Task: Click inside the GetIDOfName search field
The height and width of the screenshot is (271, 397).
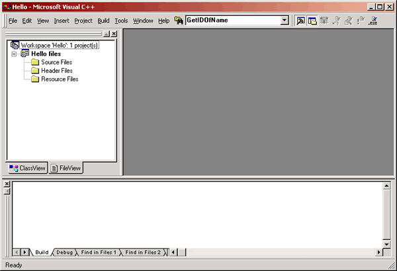Action: pyautogui.click(x=233, y=20)
